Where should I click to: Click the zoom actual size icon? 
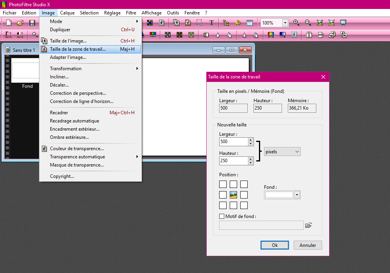pos(320,23)
